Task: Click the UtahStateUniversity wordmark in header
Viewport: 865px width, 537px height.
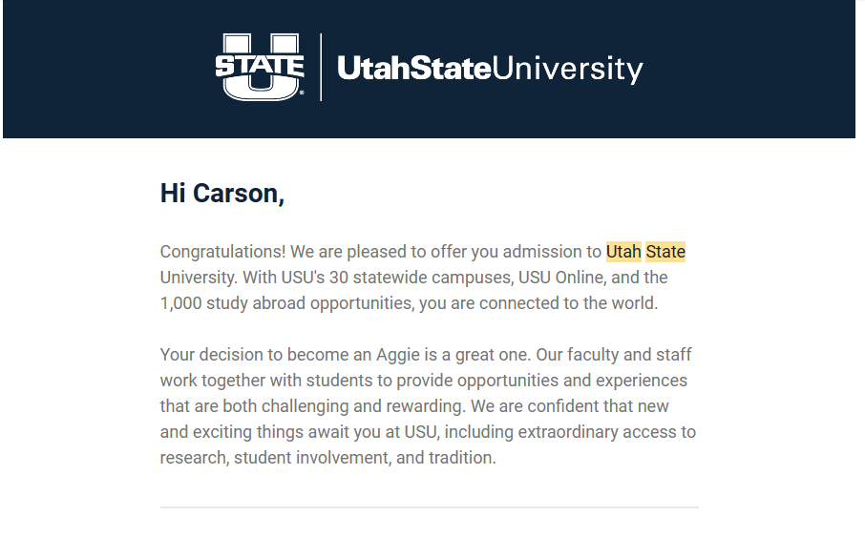Action: click(490, 69)
